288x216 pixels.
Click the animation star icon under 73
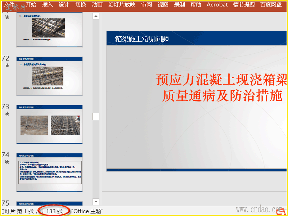tap(7, 114)
